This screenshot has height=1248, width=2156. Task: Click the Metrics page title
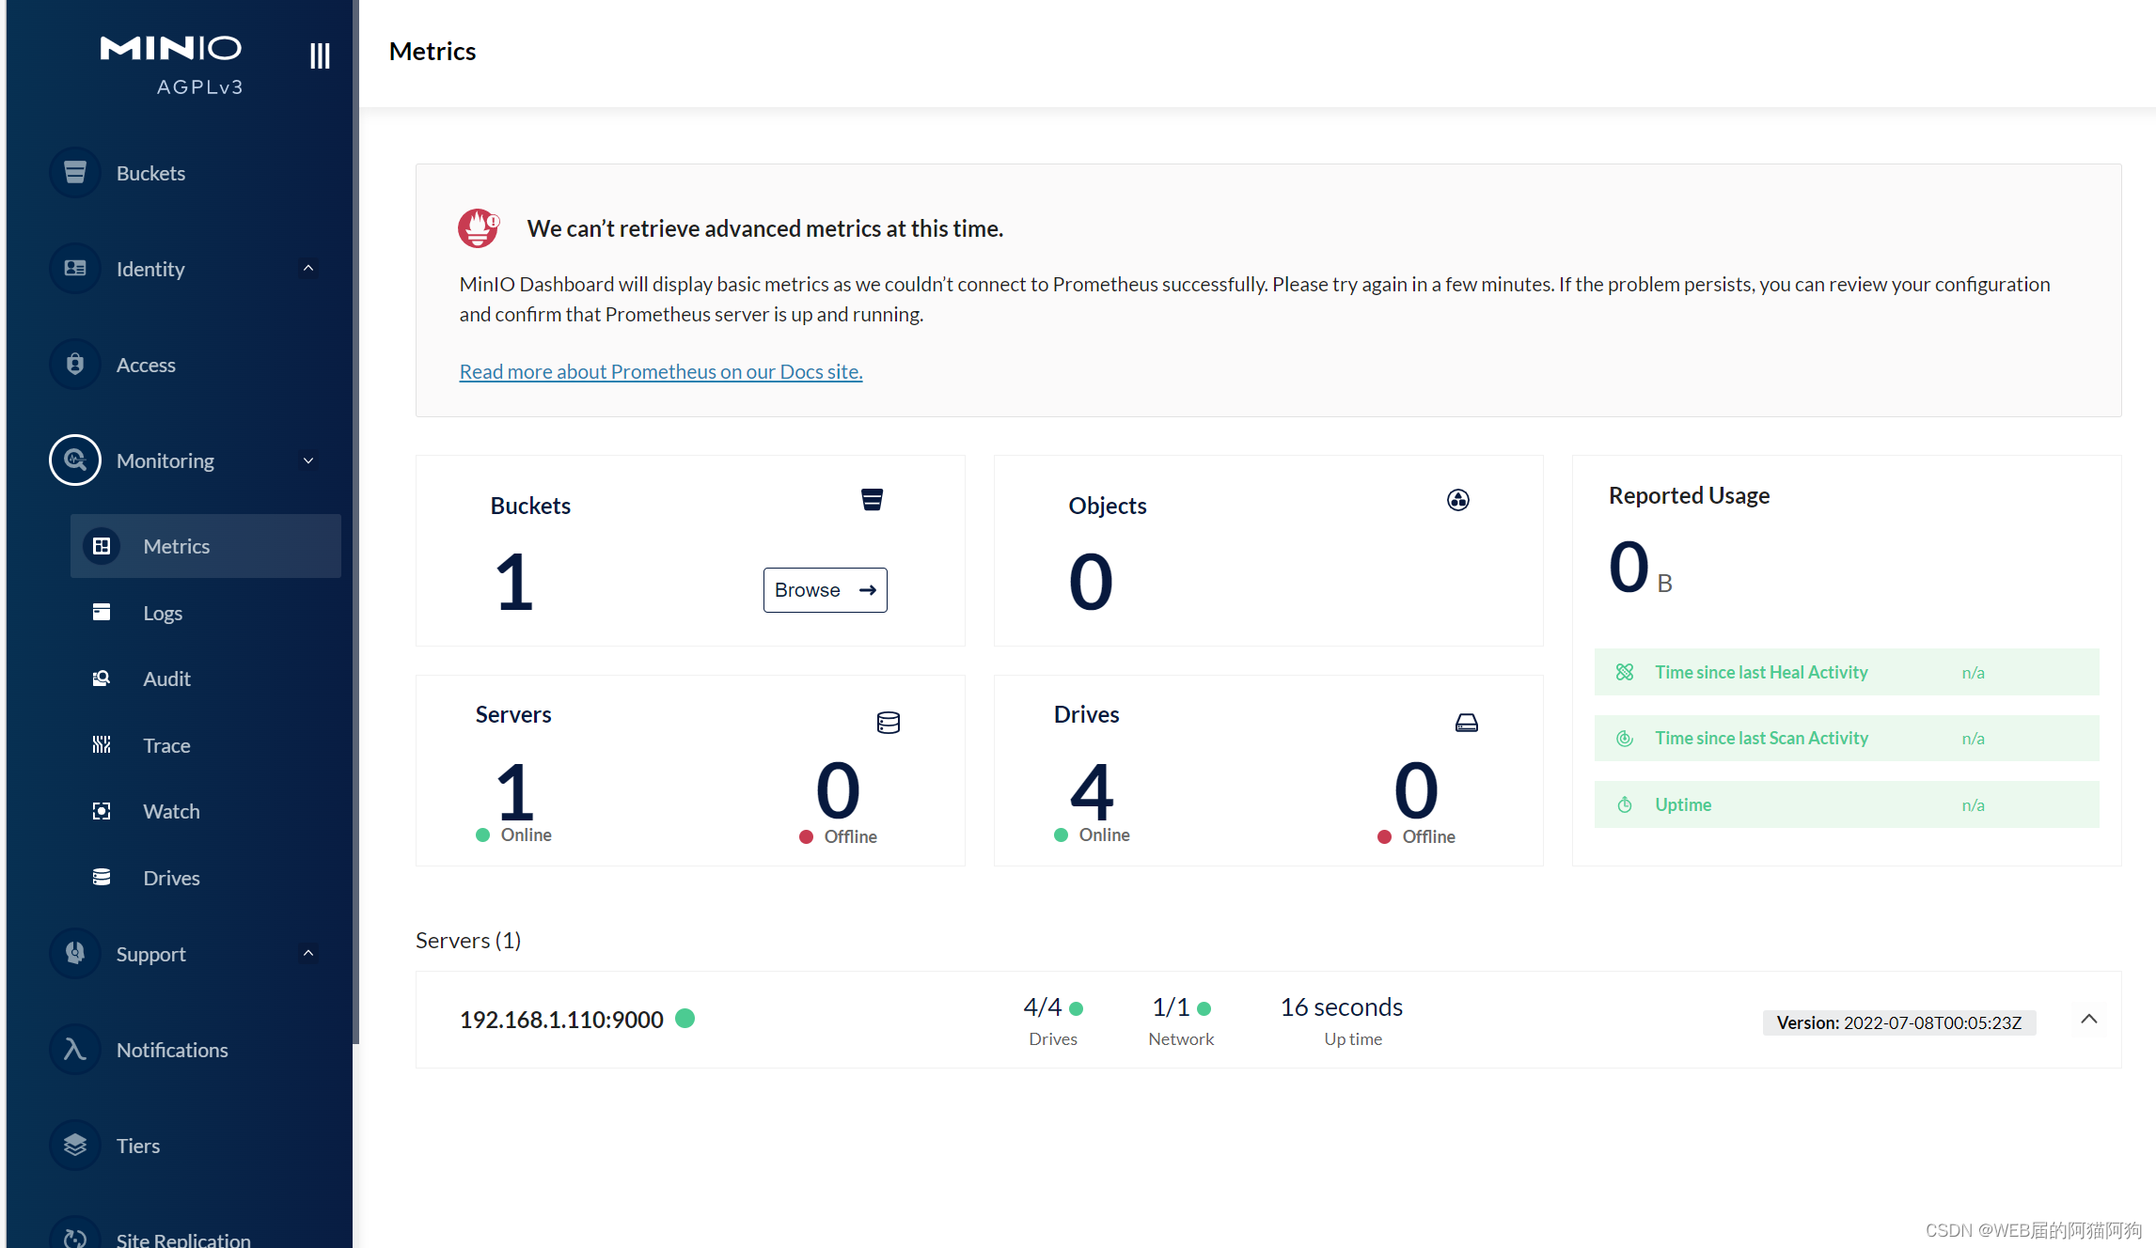(x=433, y=51)
